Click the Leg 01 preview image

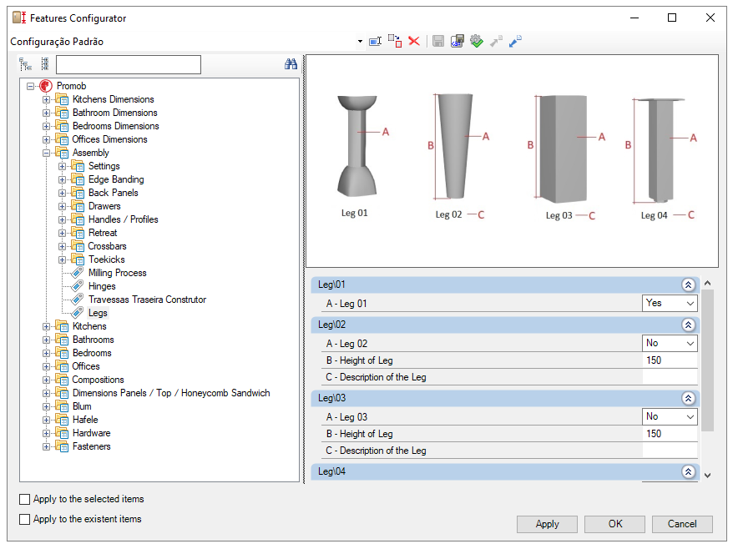click(357, 146)
